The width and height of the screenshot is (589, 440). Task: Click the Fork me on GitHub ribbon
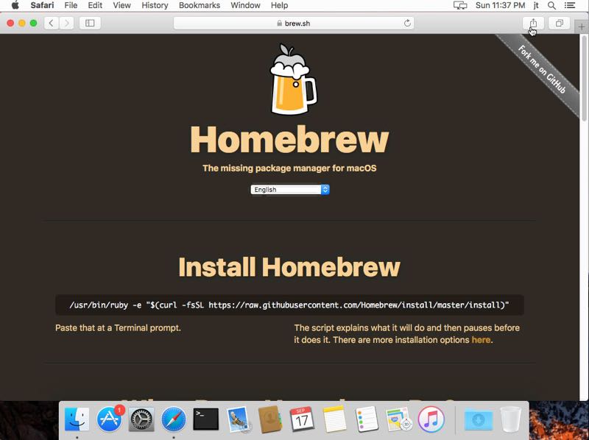point(542,69)
